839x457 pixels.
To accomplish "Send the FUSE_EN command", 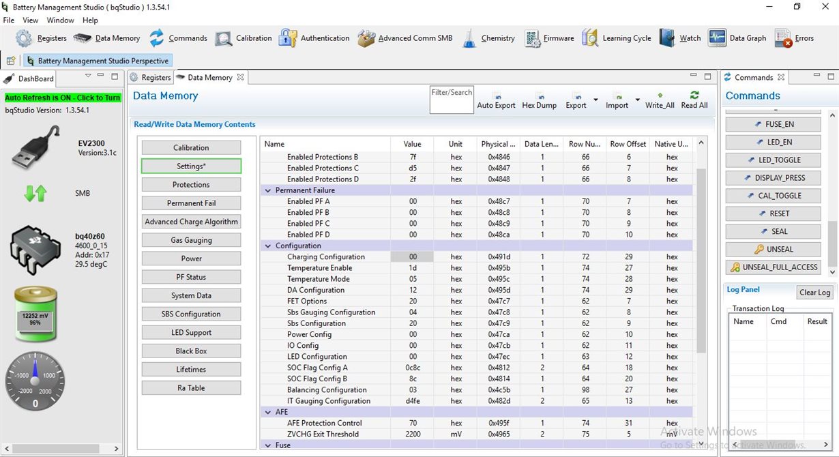I will [774, 124].
